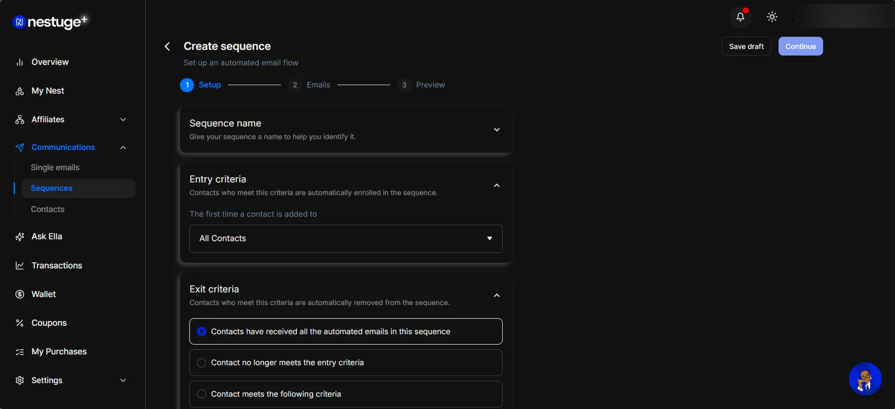The height and width of the screenshot is (409, 895).
Task: Select 'Contacts have received all automated emails' option
Action: tap(346, 331)
